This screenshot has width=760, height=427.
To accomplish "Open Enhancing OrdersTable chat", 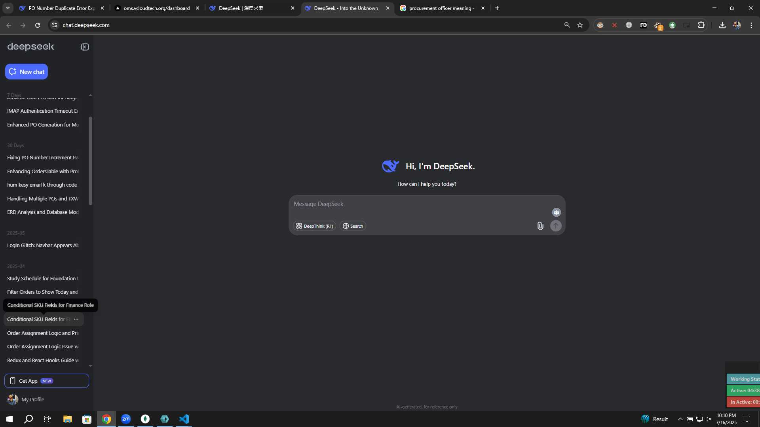I will pyautogui.click(x=43, y=171).
